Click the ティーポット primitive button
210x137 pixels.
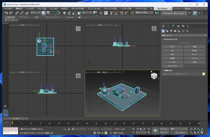tap(172, 62)
